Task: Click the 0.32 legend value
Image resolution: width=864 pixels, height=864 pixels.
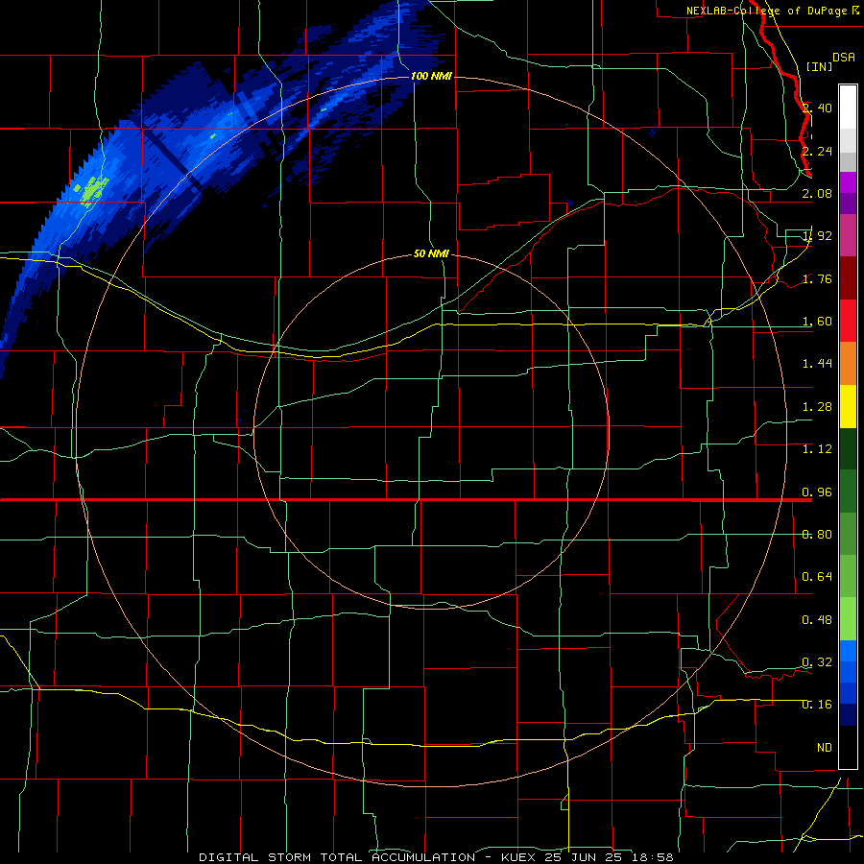Action: (817, 662)
